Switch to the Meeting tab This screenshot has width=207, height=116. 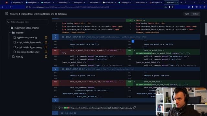click(32, 3)
